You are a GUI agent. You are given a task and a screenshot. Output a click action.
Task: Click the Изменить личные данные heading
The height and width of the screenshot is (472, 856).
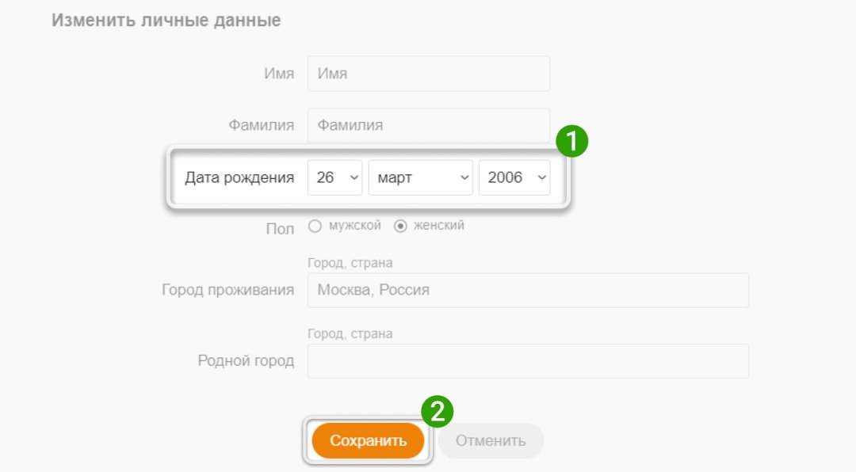click(x=166, y=20)
